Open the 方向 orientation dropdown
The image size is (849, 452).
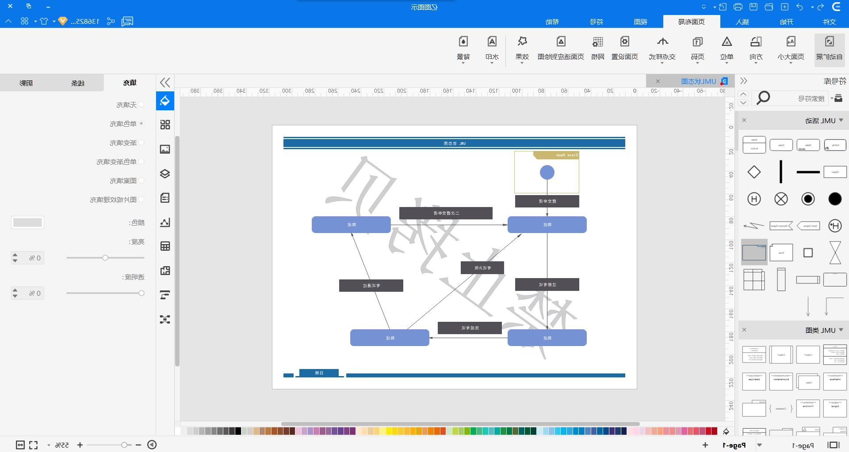756,50
